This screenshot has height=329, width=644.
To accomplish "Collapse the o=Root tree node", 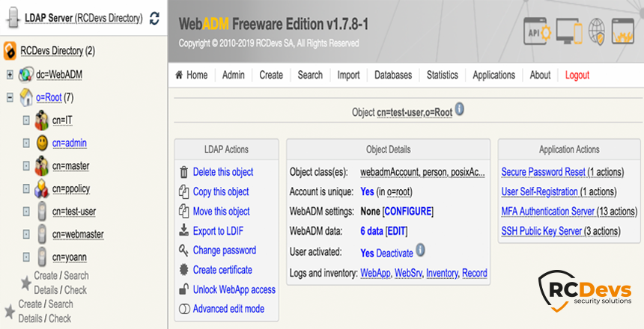I will pos(10,98).
